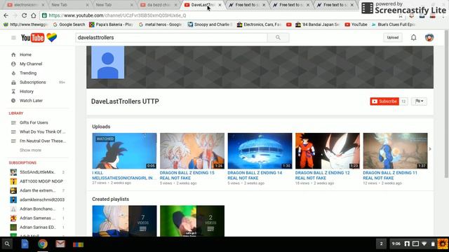Open Adrian Samenas subscription
Screen dimensions: 449x252
(37, 218)
